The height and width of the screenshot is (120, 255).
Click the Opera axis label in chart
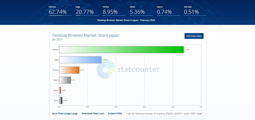coord(56,90)
